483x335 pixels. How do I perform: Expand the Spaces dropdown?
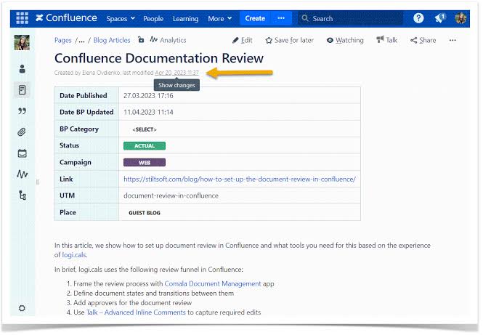pos(121,19)
